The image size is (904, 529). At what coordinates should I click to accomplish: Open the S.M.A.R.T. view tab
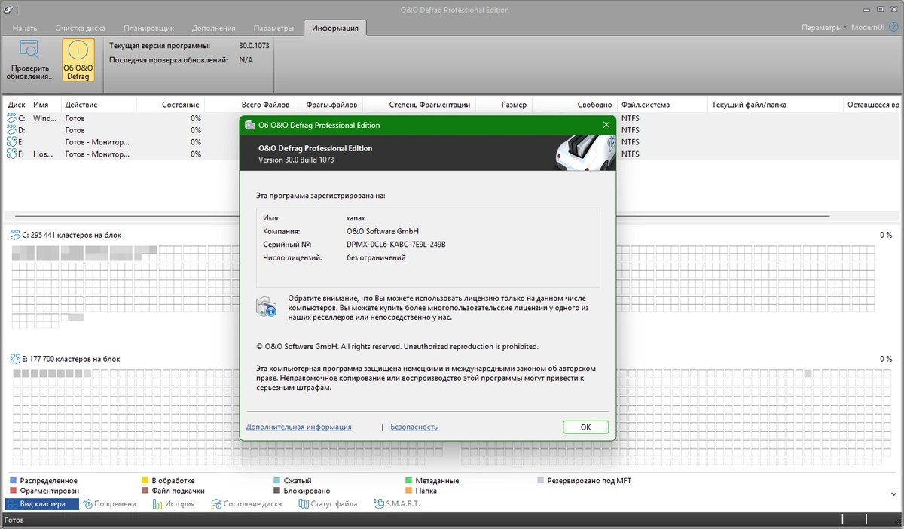pos(397,504)
